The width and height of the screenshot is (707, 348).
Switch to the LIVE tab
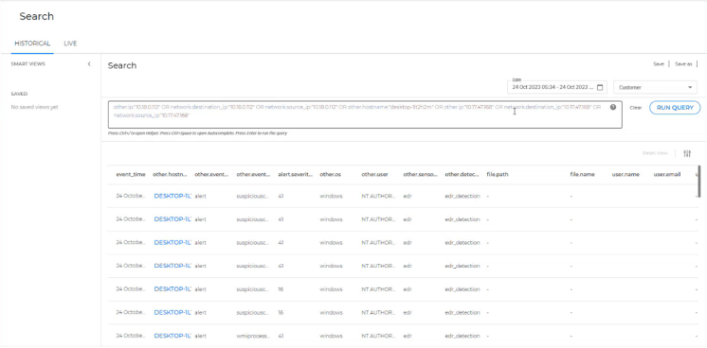[70, 43]
